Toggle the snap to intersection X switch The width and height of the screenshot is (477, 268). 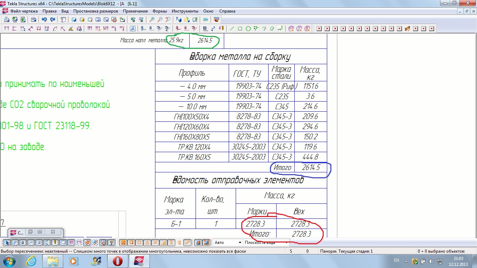pyautogui.click(x=155, y=243)
